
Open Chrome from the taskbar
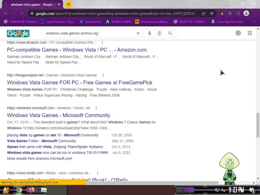19,190
